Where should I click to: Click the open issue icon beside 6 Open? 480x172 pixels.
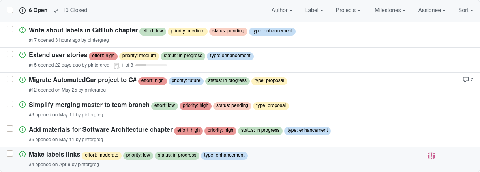(22, 10)
